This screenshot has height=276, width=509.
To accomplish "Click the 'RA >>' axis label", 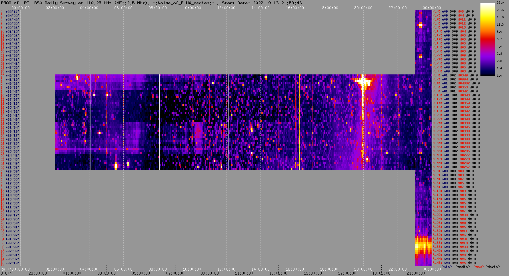I will point(5,269).
